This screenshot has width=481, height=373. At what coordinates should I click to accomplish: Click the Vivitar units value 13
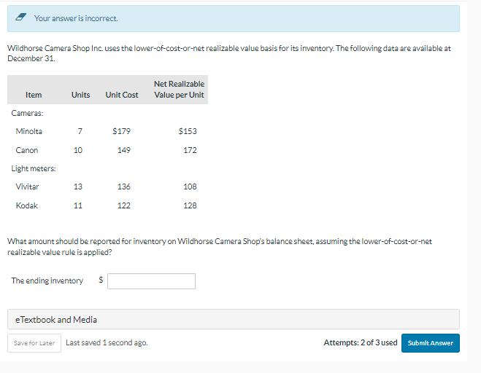coord(78,186)
